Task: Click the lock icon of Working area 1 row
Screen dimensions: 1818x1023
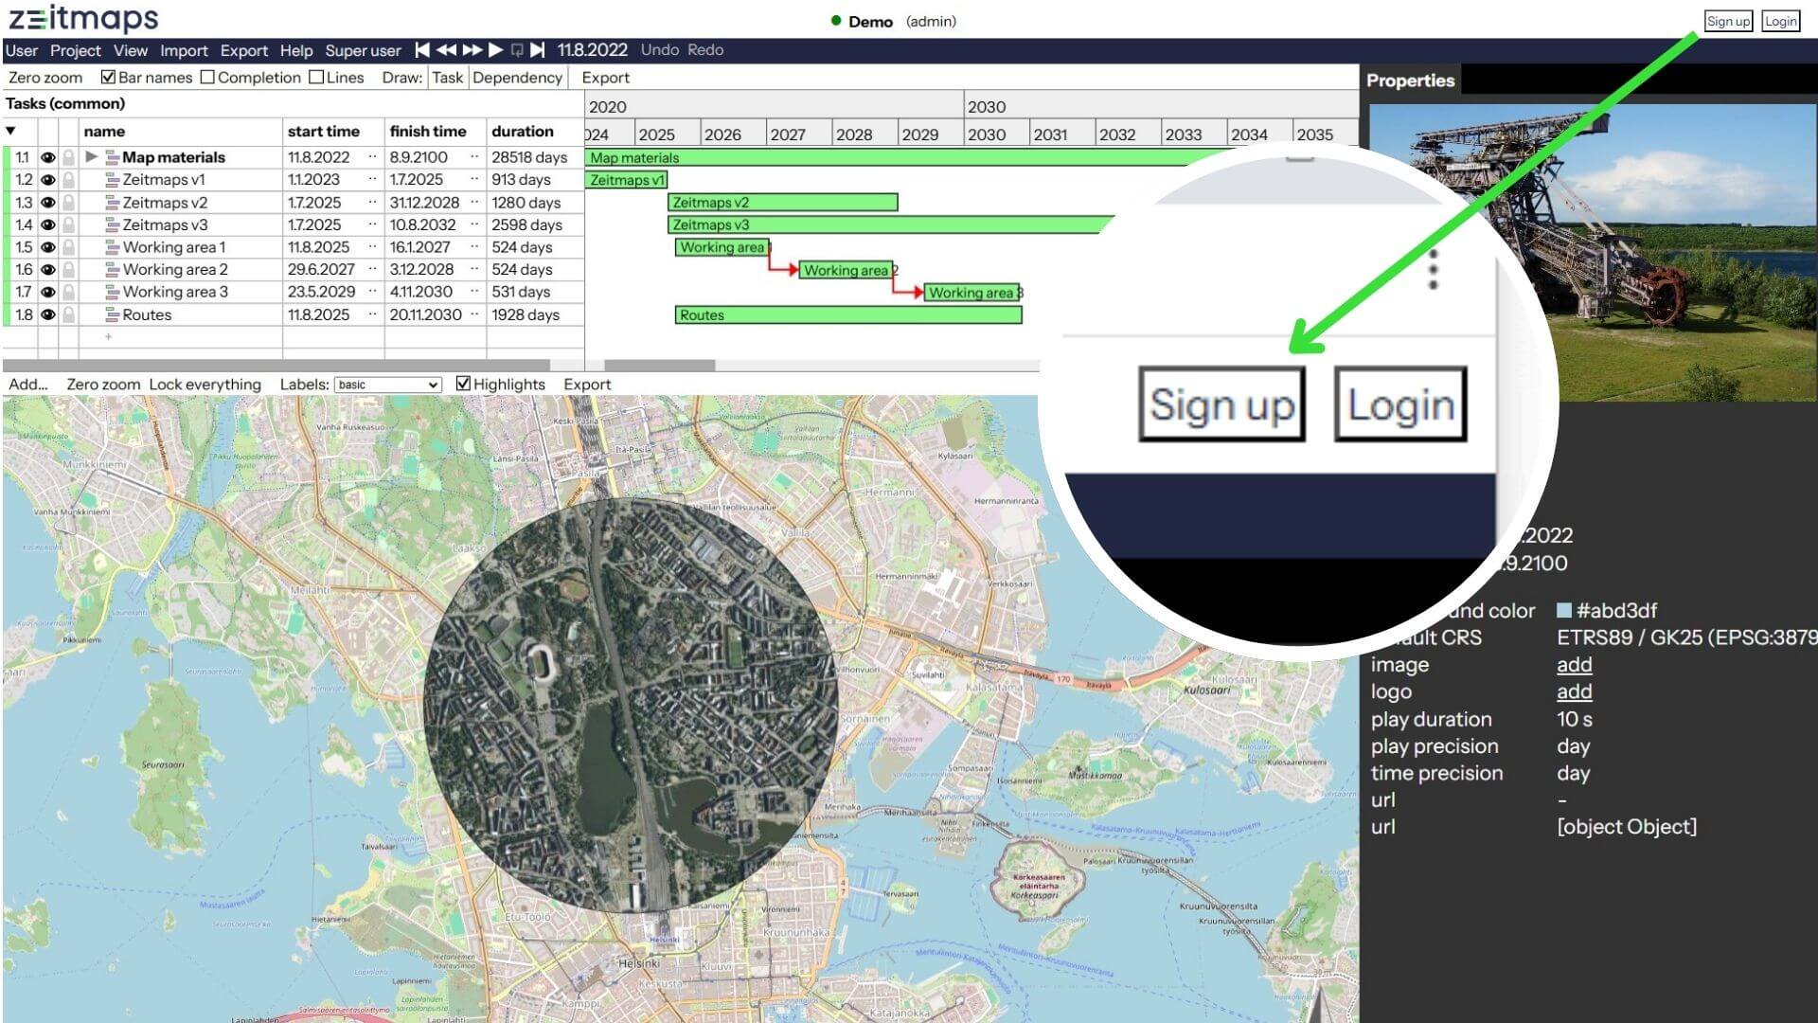Action: pos(69,247)
